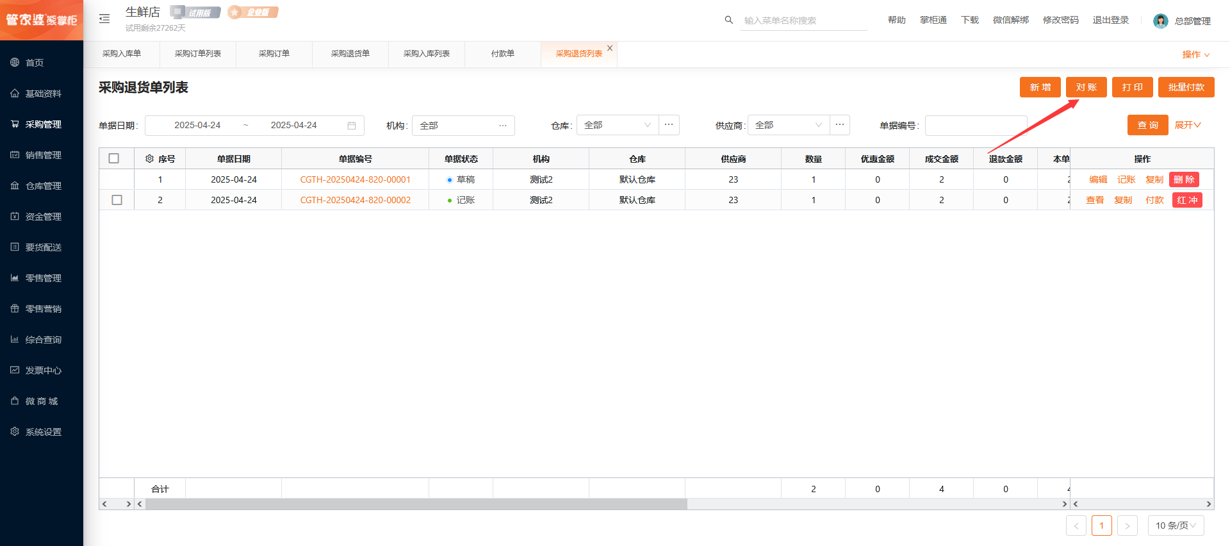Click the 对账 button
This screenshot has width=1230, height=546.
click(1086, 87)
